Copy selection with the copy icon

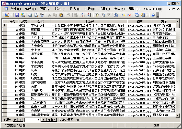[x=55, y=15]
